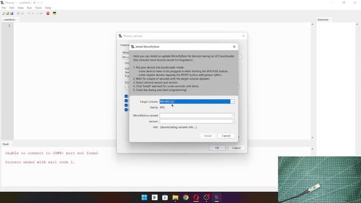Open the Help menu

click(48, 8)
